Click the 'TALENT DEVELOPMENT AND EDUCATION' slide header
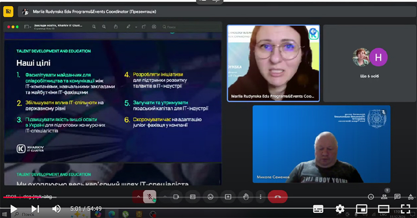The height and width of the screenshot is (218, 417). (53, 51)
